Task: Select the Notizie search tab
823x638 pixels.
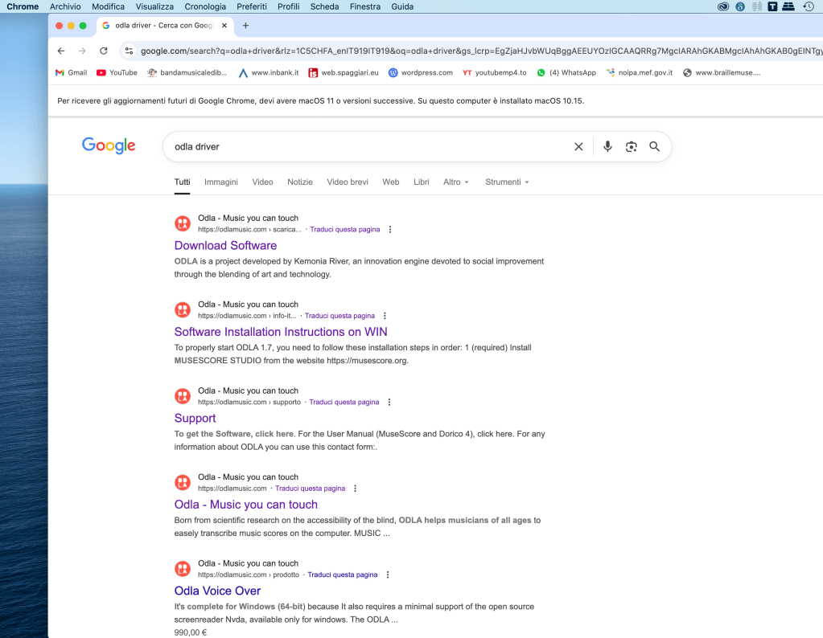Action: (x=300, y=182)
